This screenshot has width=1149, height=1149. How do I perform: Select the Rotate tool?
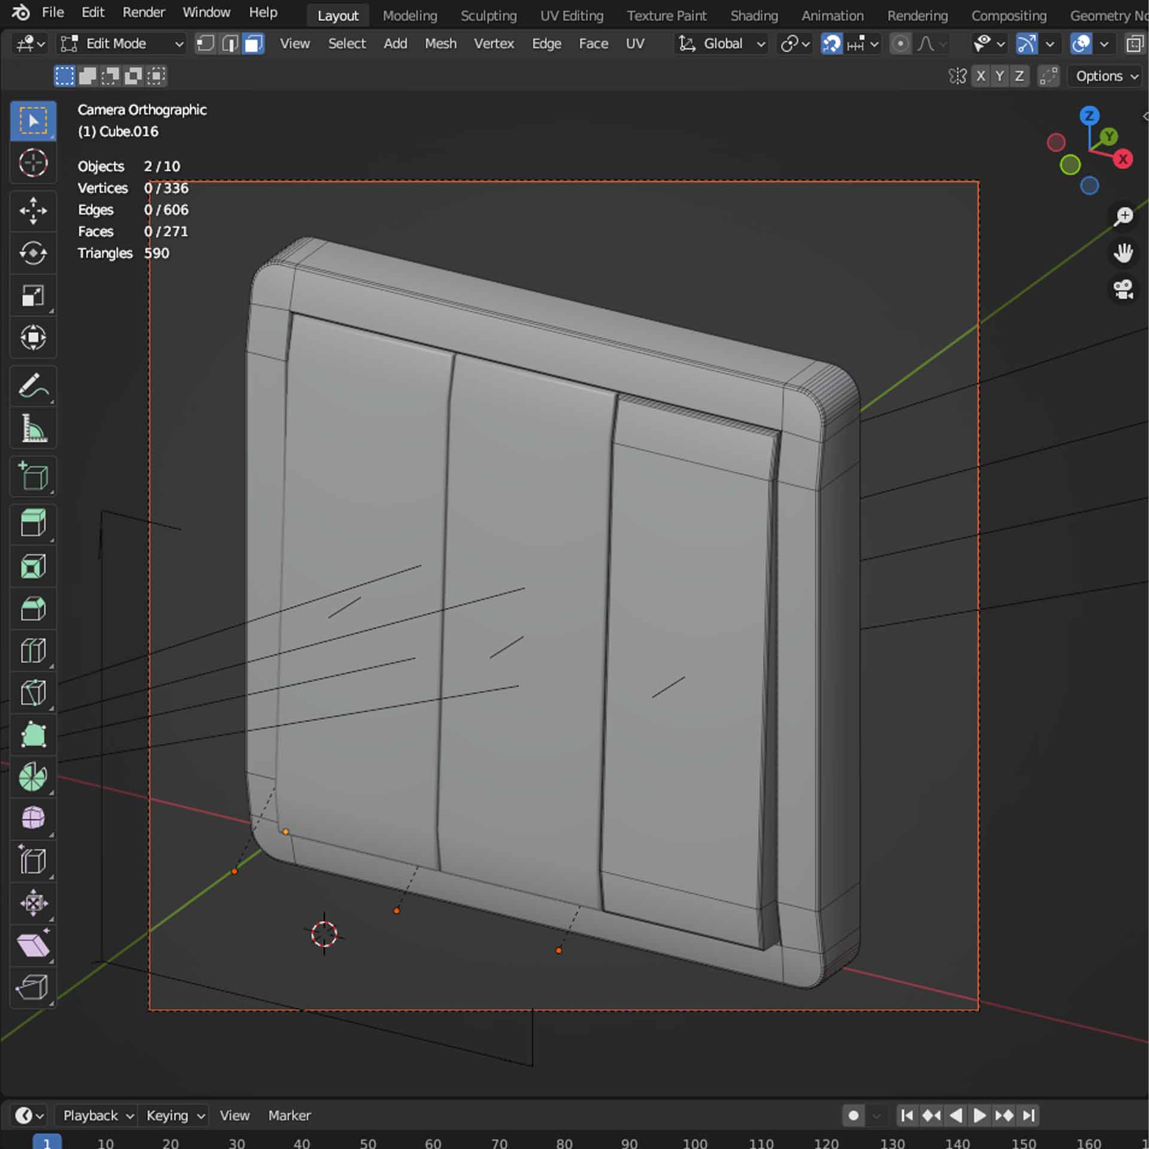(33, 253)
